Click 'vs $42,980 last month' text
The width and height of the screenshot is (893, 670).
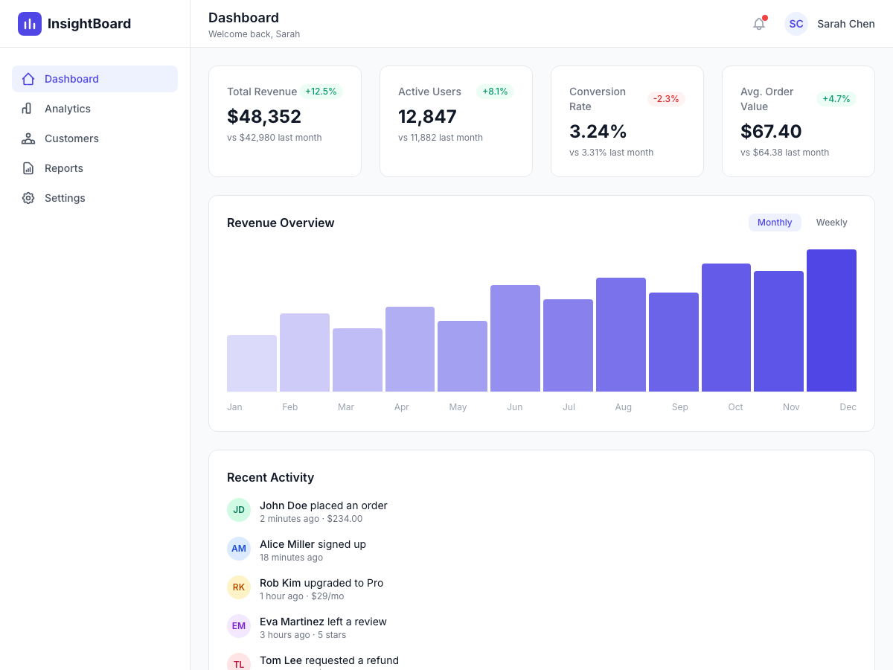[275, 138]
